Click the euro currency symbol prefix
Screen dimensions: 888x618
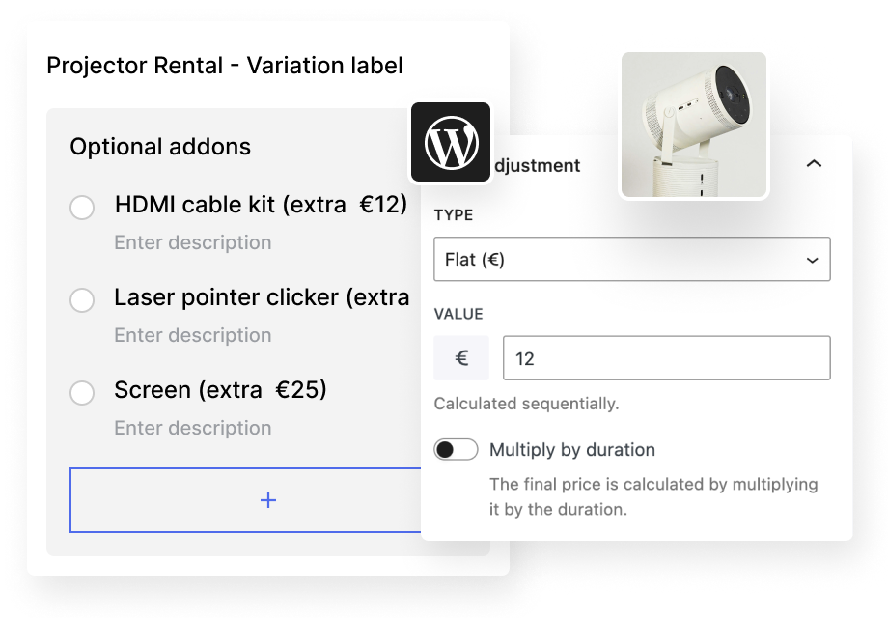(x=461, y=358)
